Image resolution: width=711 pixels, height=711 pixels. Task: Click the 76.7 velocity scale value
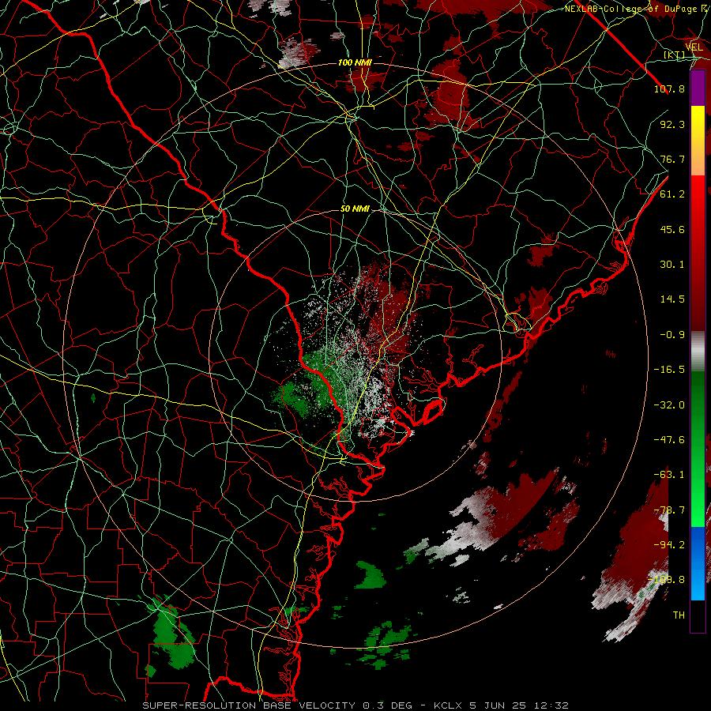click(672, 159)
